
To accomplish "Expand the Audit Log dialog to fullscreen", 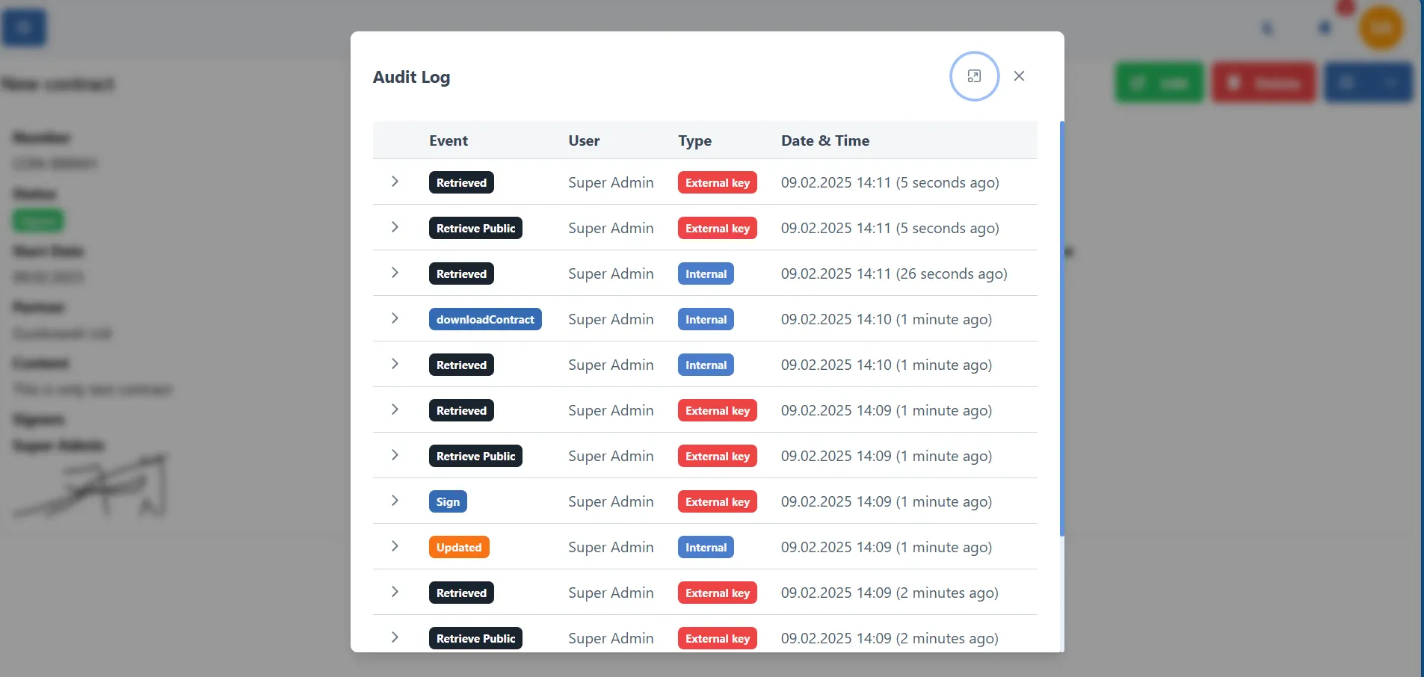I will pyautogui.click(x=974, y=76).
